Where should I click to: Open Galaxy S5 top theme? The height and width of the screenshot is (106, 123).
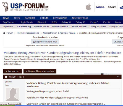coord(80,22)
